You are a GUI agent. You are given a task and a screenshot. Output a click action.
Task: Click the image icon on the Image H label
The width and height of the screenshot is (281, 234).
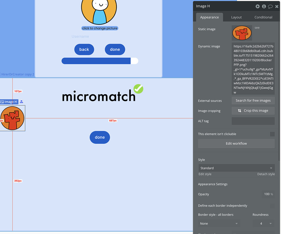2,102
